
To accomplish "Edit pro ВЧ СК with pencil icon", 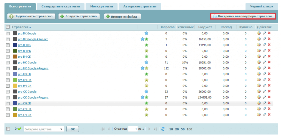I will pos(264,56).
